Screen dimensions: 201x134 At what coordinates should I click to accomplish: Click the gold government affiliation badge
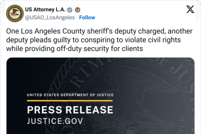click(x=77, y=9)
